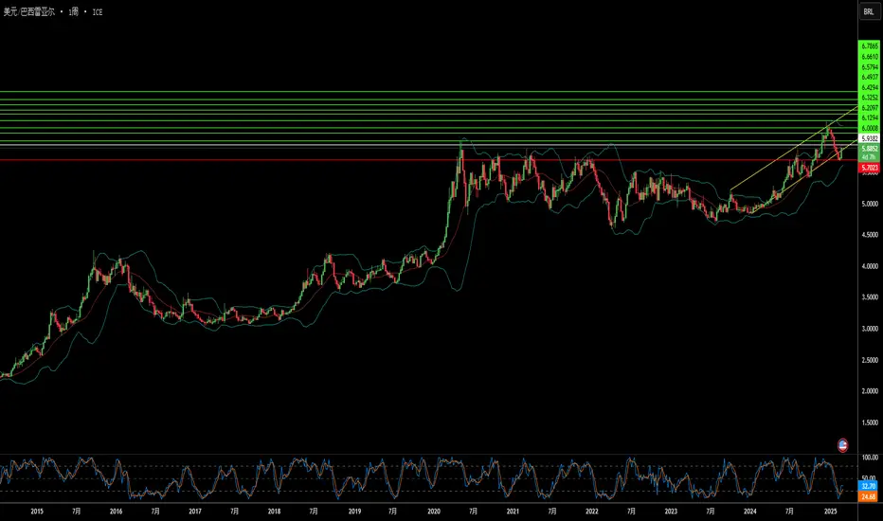Click the 2019 time axis label
The width and height of the screenshot is (883, 521).
click(x=354, y=512)
